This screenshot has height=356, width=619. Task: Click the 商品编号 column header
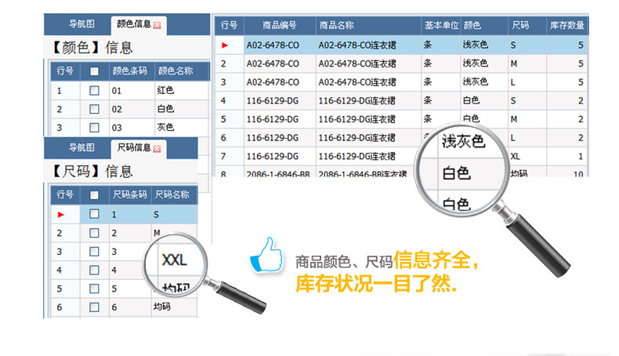[x=280, y=25]
